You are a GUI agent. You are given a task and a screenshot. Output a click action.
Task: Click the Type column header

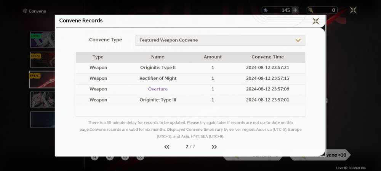pos(98,57)
